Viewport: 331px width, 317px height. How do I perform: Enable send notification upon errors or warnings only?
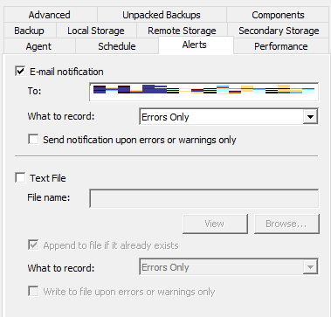click(33, 140)
